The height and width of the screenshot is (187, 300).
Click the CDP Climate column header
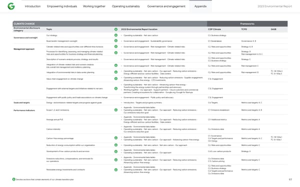coord(214,29)
